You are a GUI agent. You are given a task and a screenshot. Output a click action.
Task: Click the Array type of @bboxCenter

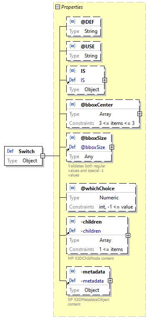105,114
